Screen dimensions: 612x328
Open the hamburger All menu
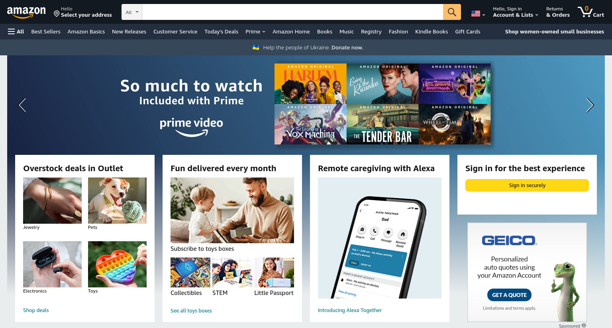[16, 31]
